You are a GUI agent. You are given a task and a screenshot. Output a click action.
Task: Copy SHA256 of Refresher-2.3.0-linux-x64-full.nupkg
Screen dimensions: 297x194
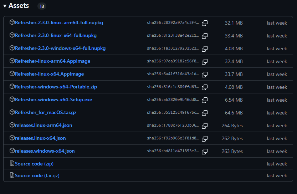(205, 36)
